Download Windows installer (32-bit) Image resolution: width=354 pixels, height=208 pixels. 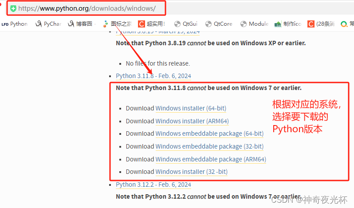tap(192, 172)
